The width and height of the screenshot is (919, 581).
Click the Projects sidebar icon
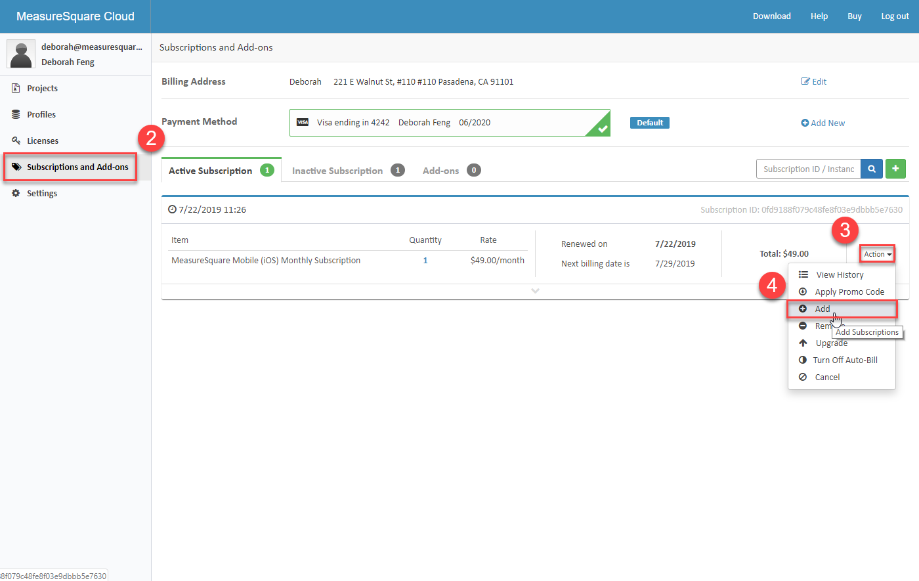[x=16, y=88]
